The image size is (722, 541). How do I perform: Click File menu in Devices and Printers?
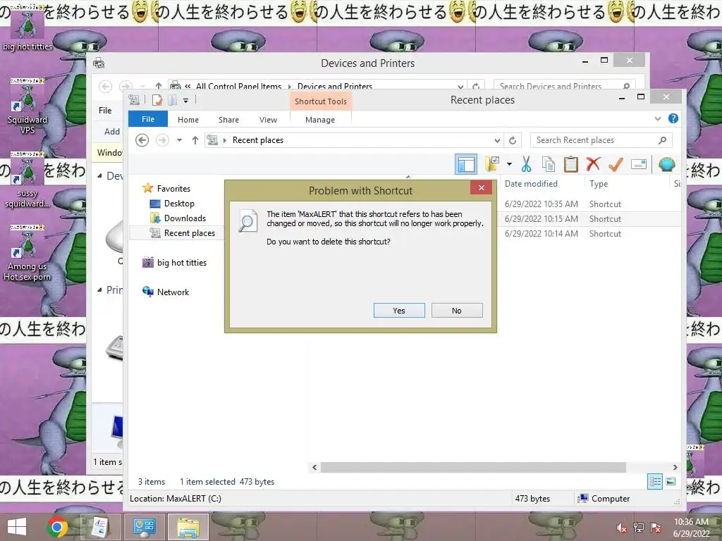coord(105,111)
